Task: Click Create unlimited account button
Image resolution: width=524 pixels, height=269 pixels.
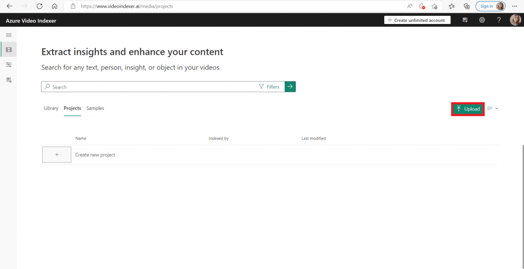Action: pos(418,20)
